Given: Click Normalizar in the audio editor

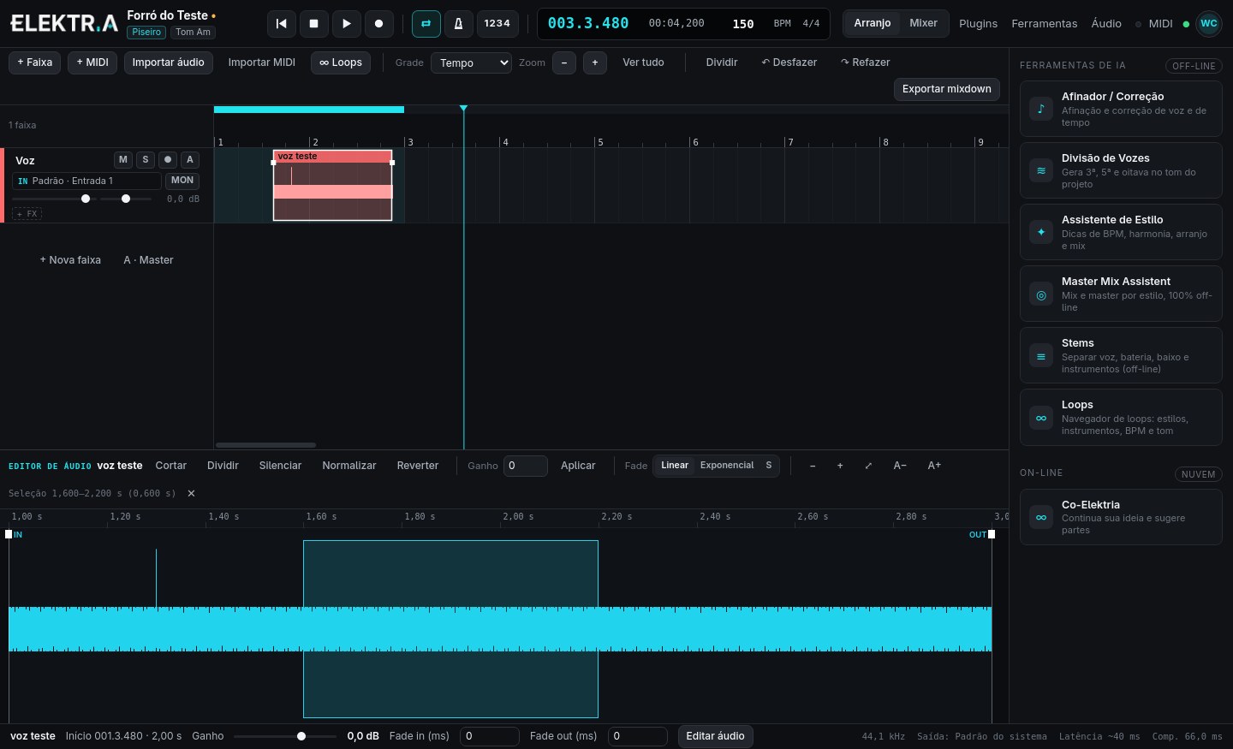Looking at the screenshot, I should coord(349,466).
